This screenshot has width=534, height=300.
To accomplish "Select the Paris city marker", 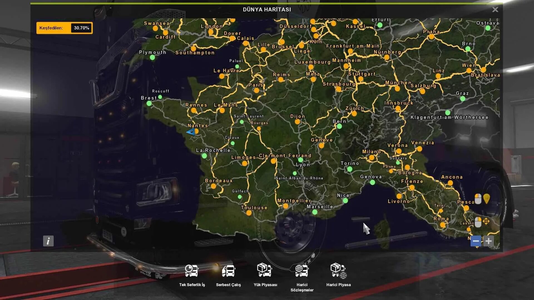I will (x=256, y=90).
